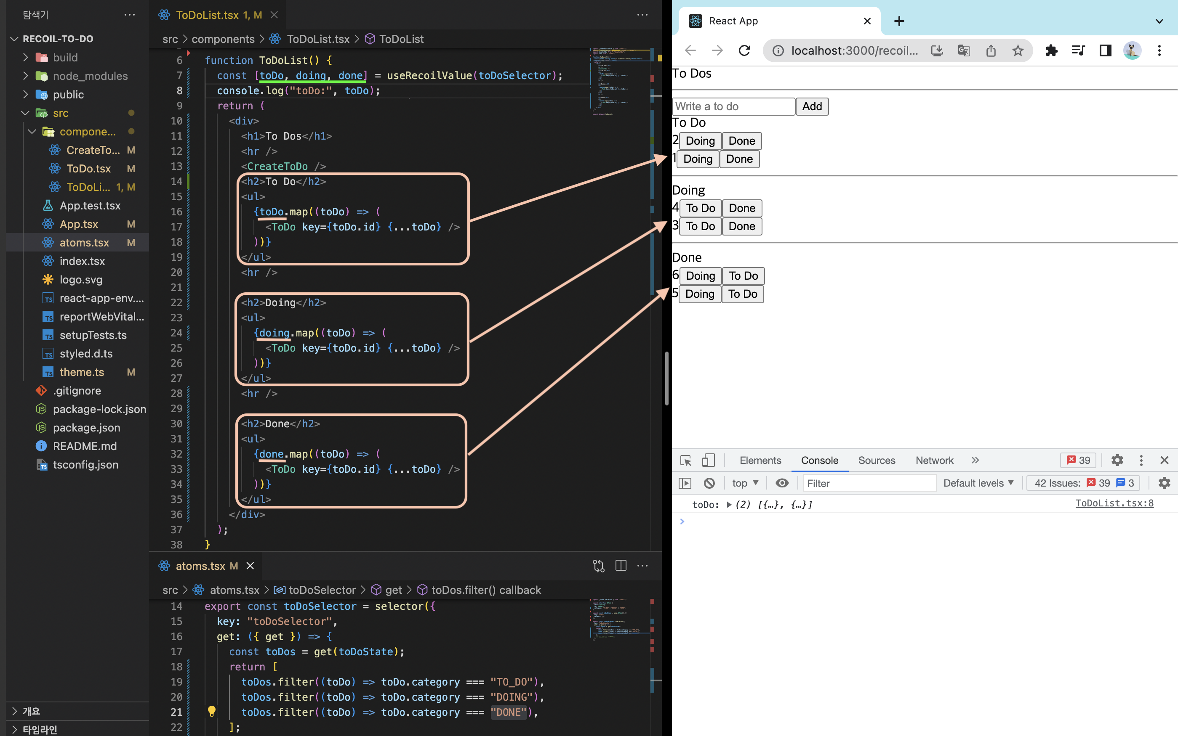This screenshot has height=736, width=1178.
Task: Open live expression with the eye icon
Action: (782, 483)
